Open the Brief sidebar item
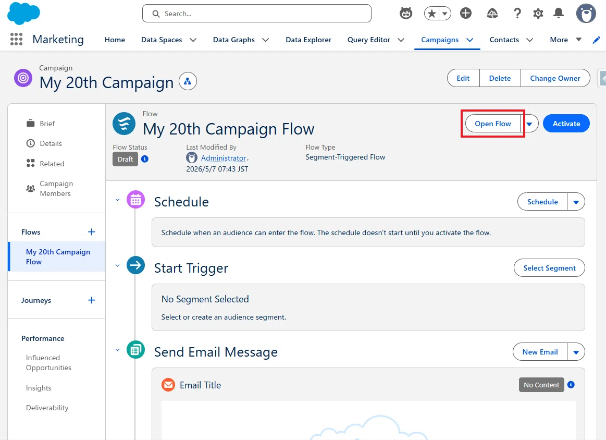 (47, 124)
